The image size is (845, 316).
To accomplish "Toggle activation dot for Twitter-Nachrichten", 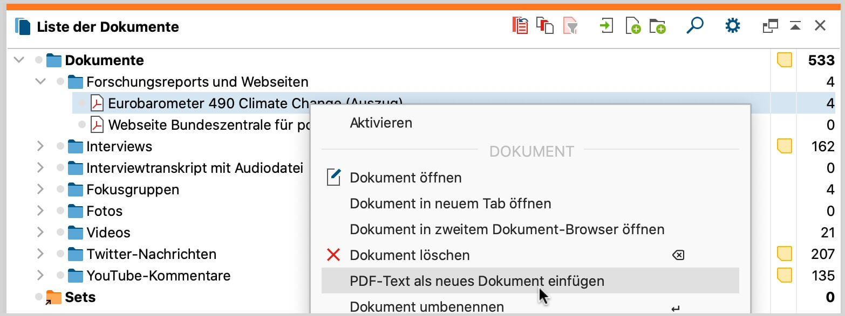I will (x=60, y=254).
